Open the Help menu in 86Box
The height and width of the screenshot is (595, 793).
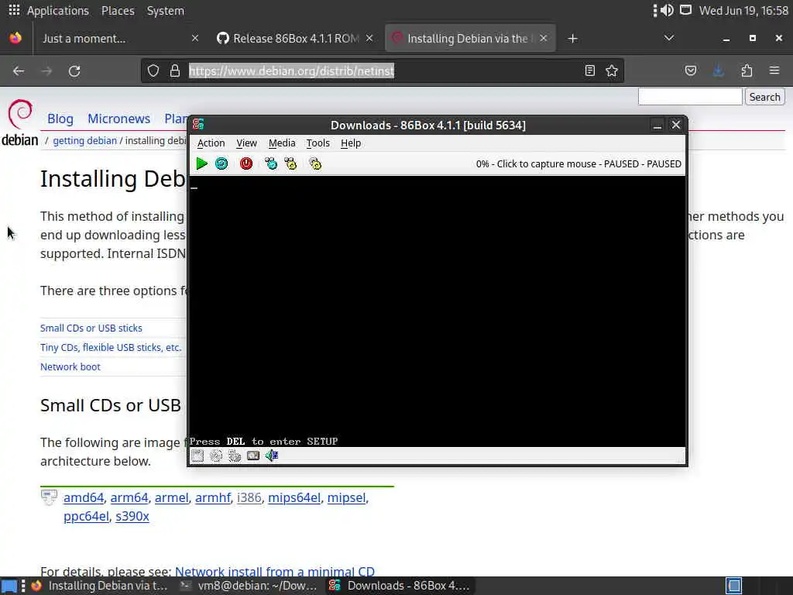[351, 143]
